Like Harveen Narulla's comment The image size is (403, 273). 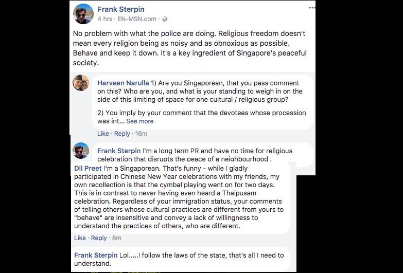pos(103,134)
